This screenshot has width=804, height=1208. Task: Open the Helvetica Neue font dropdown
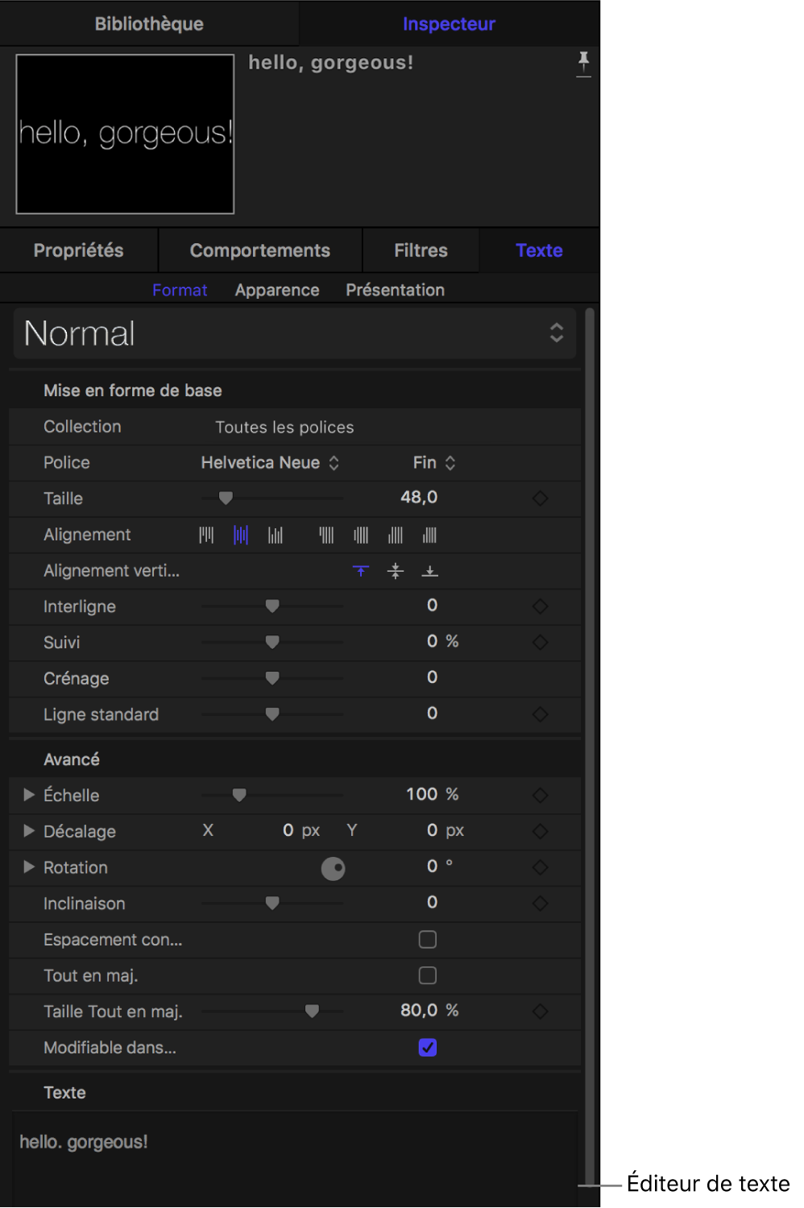pos(269,463)
